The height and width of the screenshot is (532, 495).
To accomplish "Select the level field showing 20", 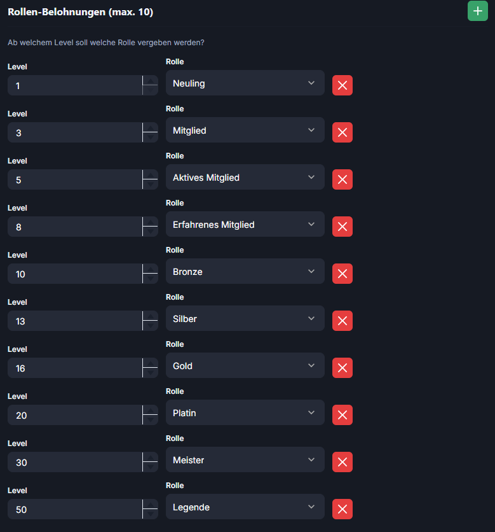I will [x=75, y=415].
